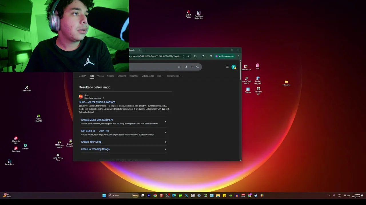Show hidden system tray icons
Screen dimensions: 366x205
tap(329, 196)
